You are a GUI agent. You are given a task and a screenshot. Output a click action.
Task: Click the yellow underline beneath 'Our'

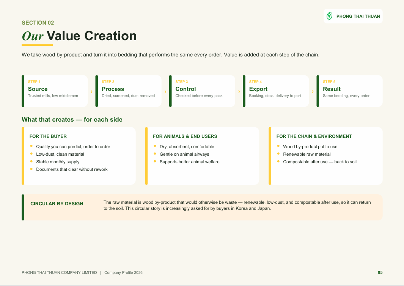tap(37, 45)
